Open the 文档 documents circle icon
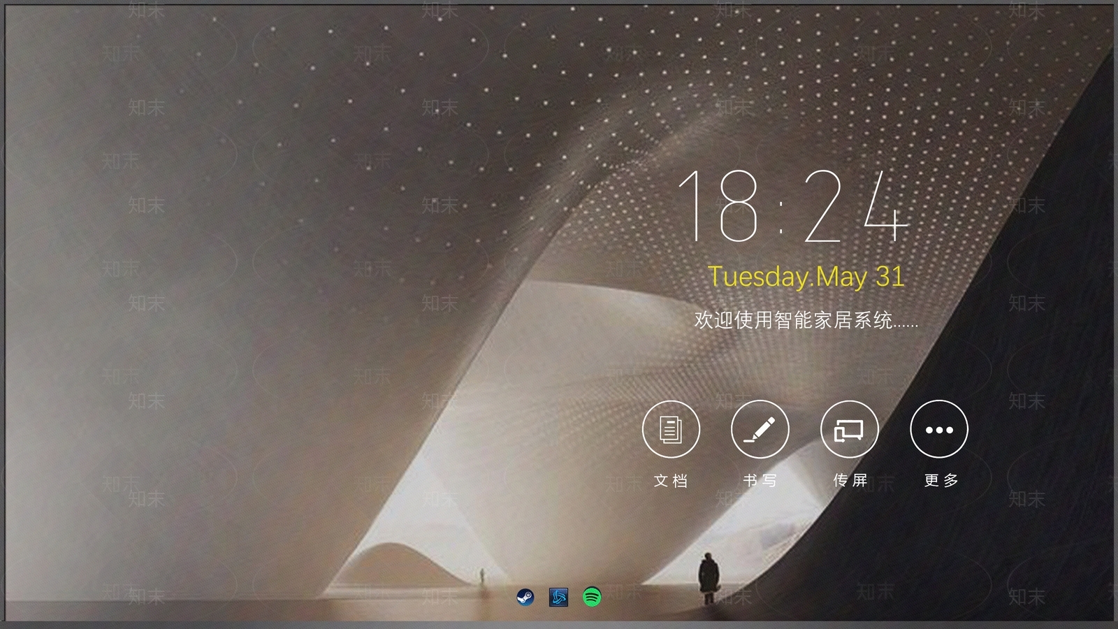 pos(671,430)
